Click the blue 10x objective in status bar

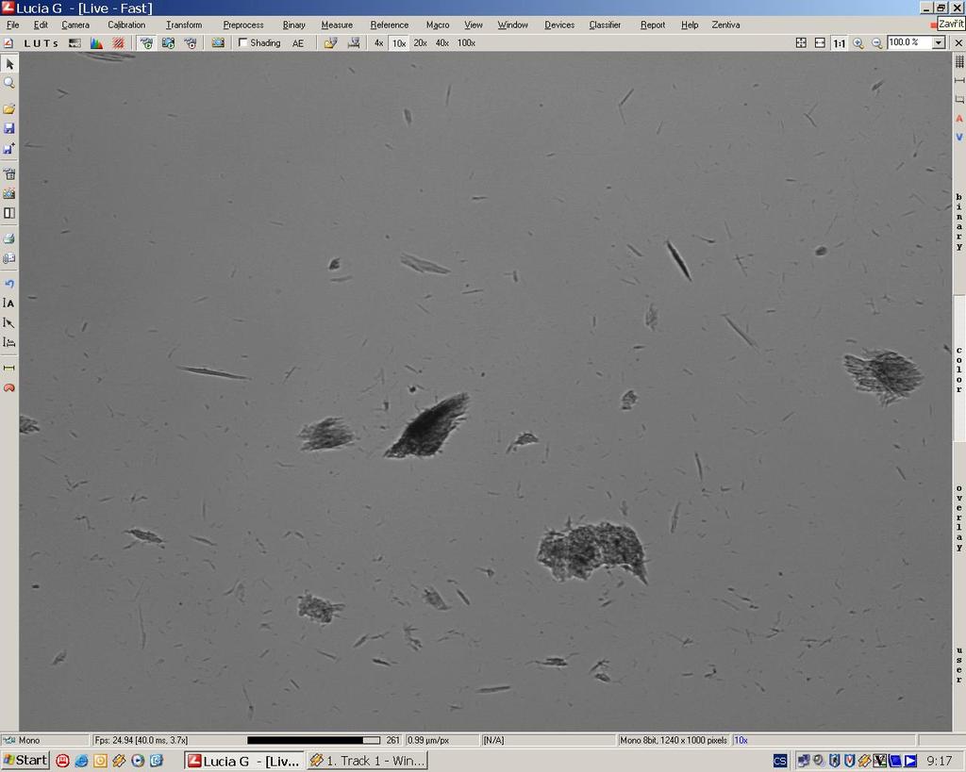point(741,740)
